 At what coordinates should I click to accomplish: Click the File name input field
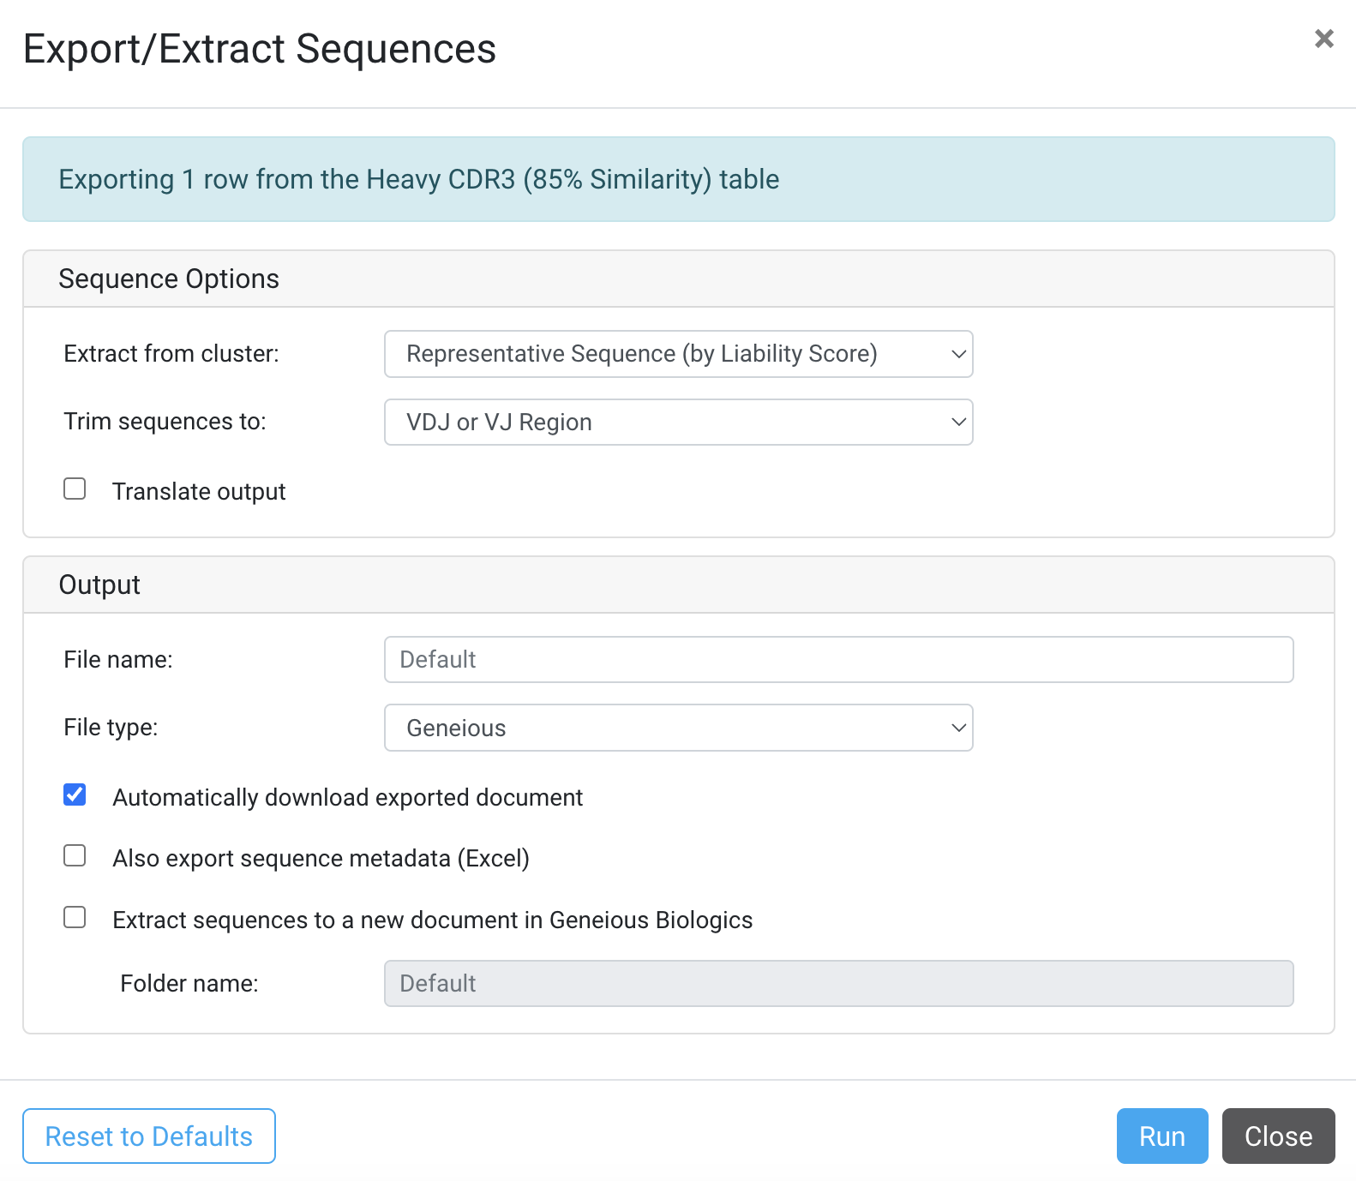pos(838,659)
